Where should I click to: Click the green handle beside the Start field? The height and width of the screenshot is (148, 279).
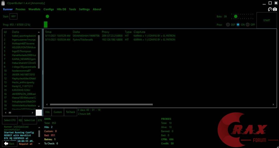point(47,16)
